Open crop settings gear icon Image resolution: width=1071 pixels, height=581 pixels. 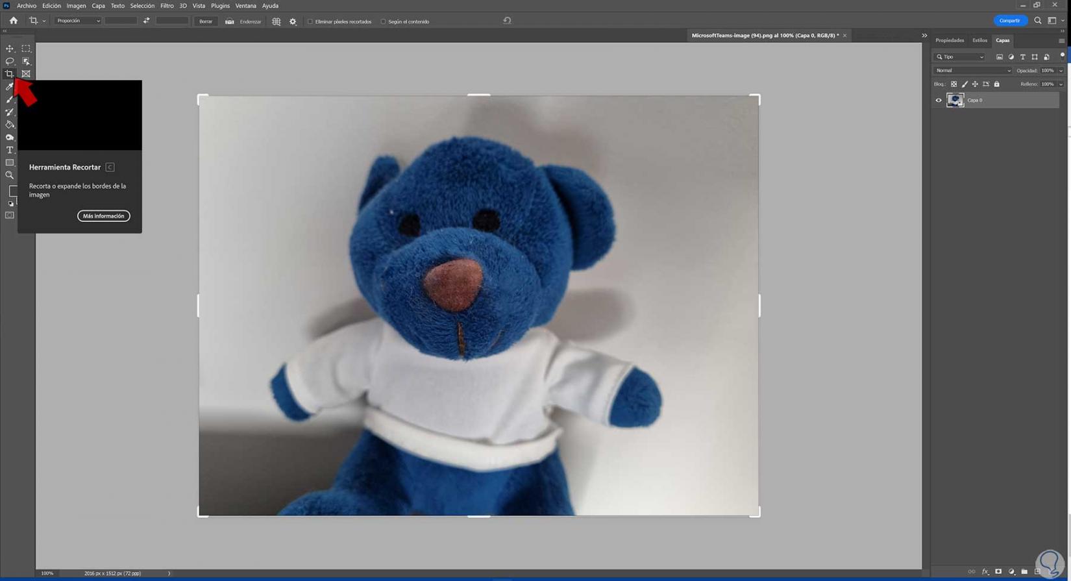(293, 21)
